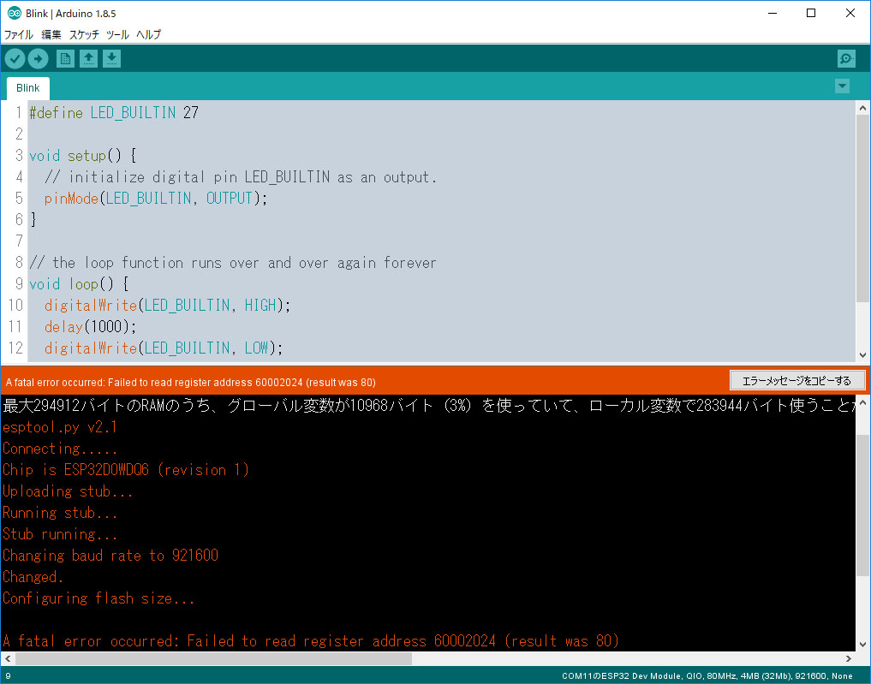871x684 pixels.
Task: Open the ヘルプ menu
Action: tap(148, 35)
